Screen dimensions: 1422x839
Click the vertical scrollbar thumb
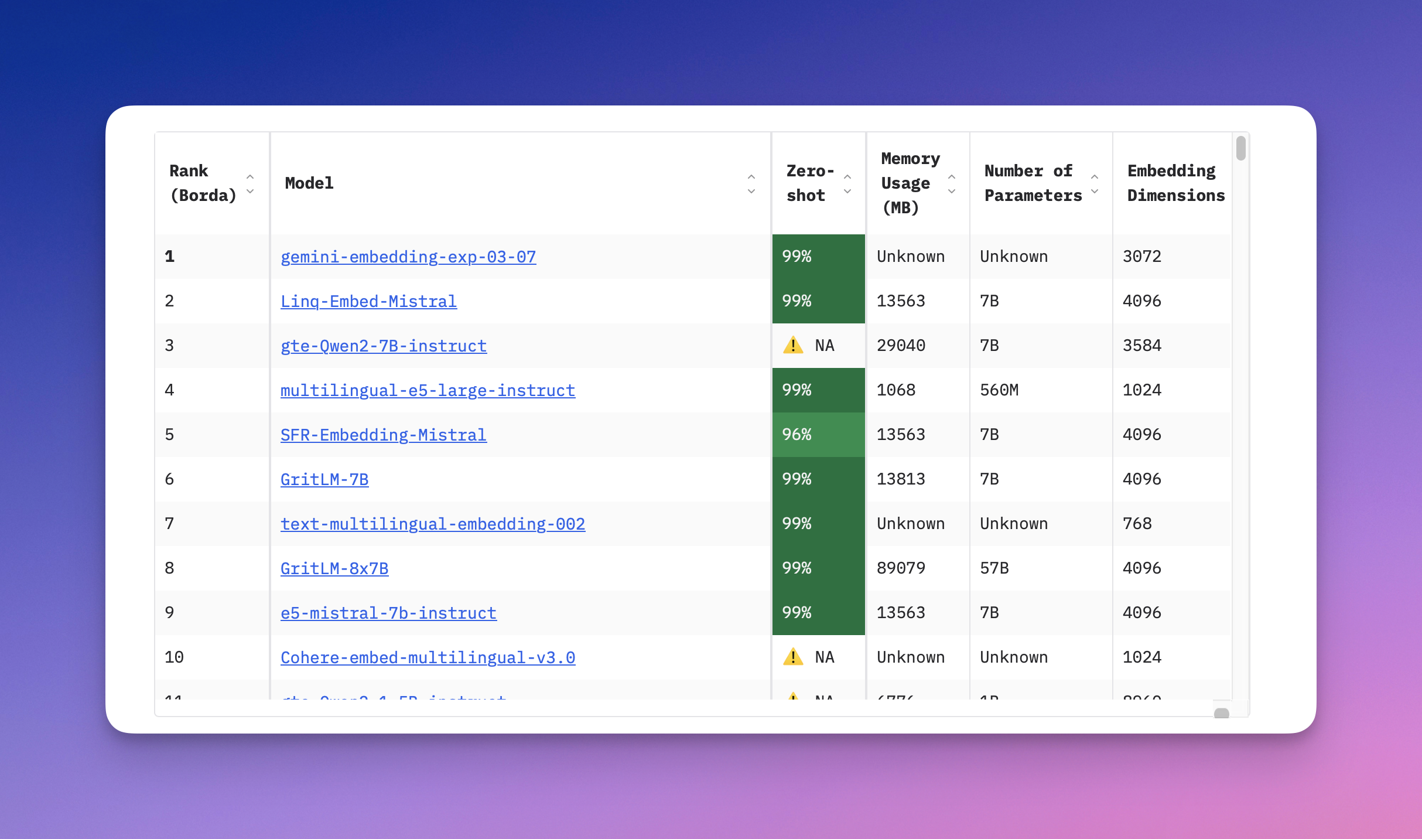tap(1240, 148)
